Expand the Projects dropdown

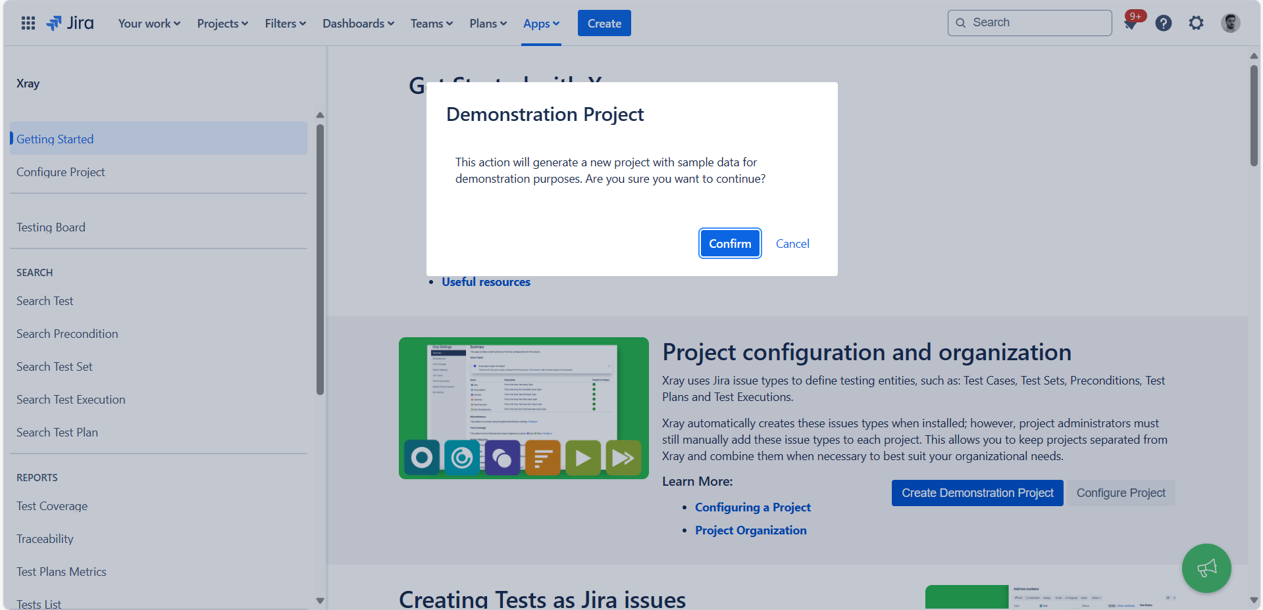point(223,23)
